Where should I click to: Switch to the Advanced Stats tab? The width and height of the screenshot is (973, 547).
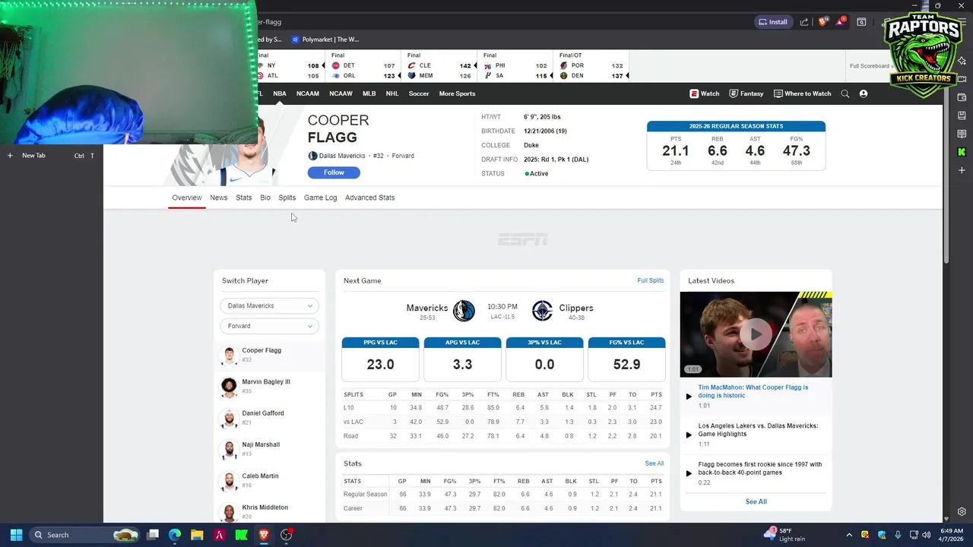tap(369, 198)
